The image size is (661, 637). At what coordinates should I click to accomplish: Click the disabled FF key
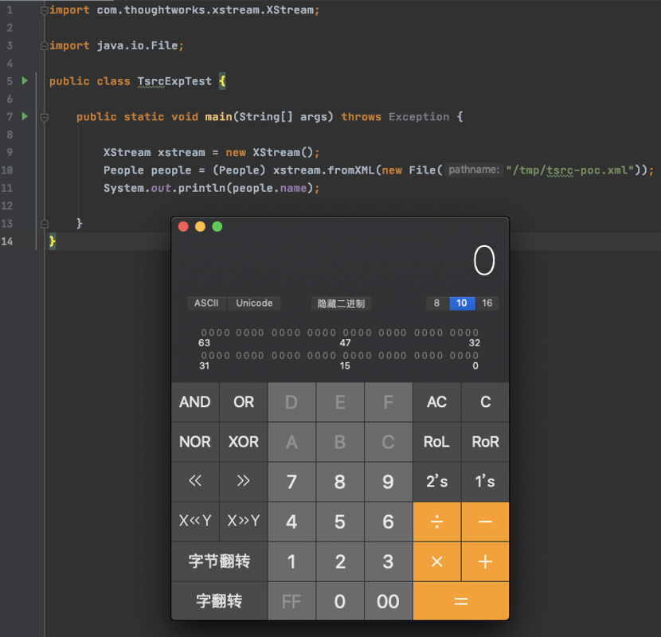pos(291,601)
